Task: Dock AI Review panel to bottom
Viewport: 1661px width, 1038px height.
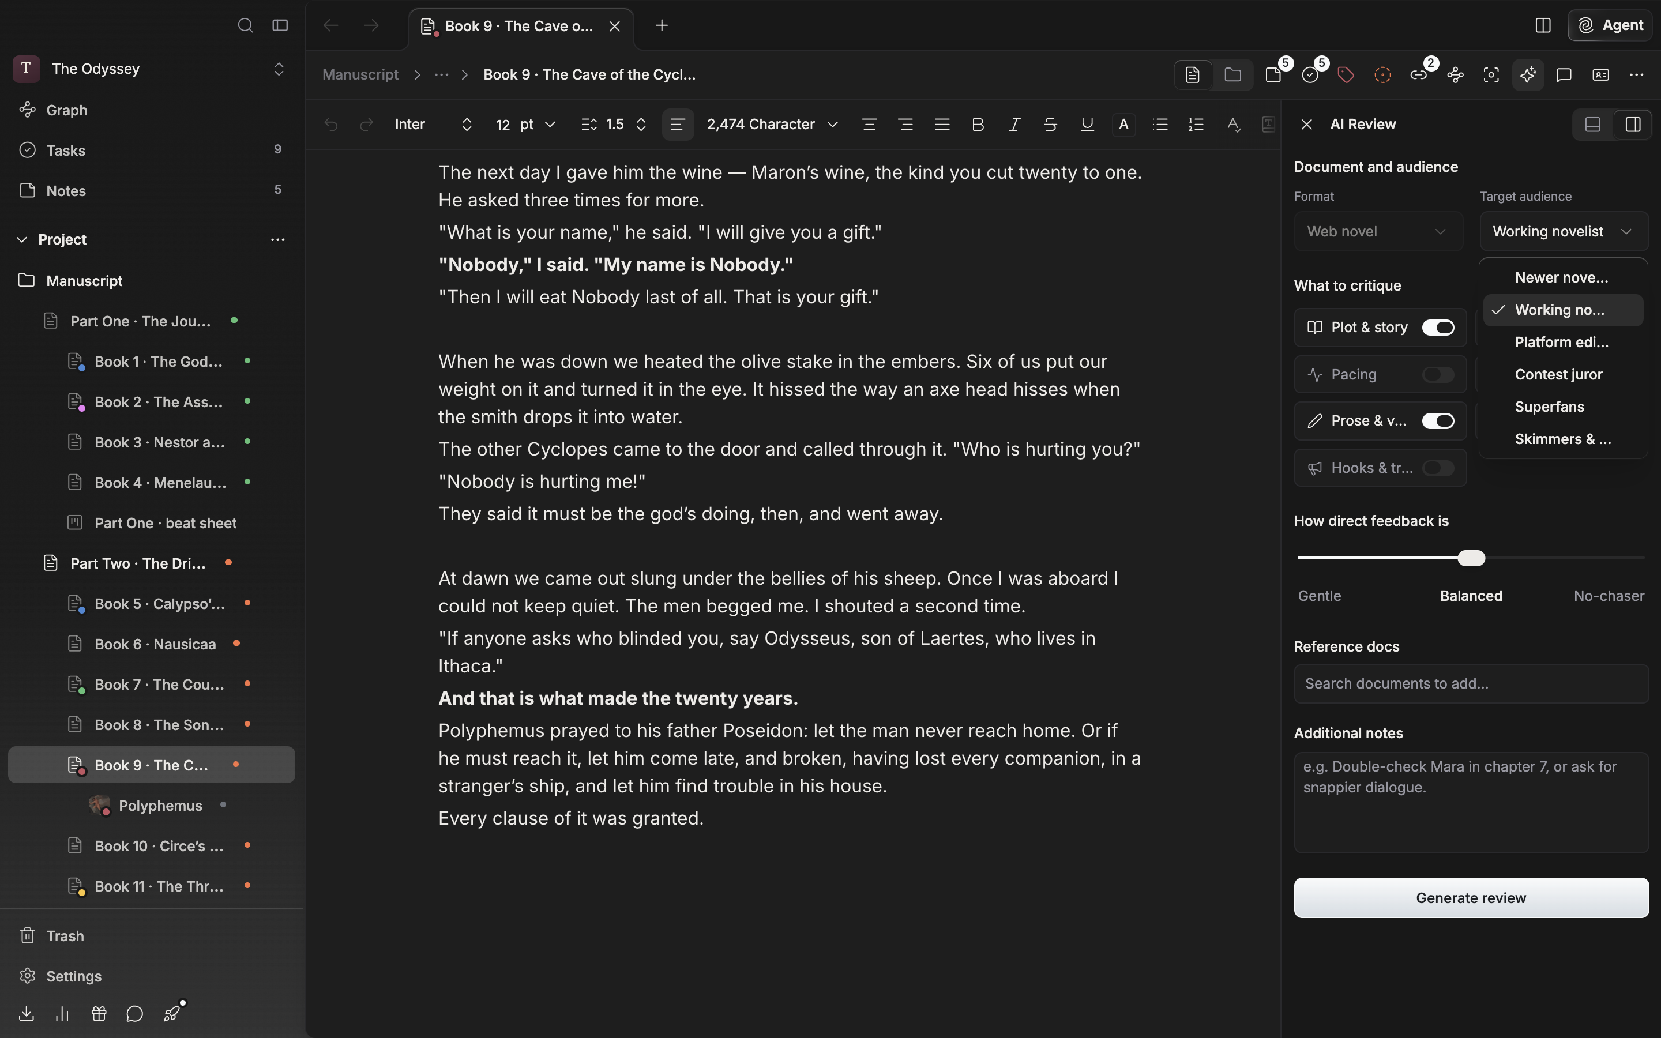Action: click(1592, 124)
